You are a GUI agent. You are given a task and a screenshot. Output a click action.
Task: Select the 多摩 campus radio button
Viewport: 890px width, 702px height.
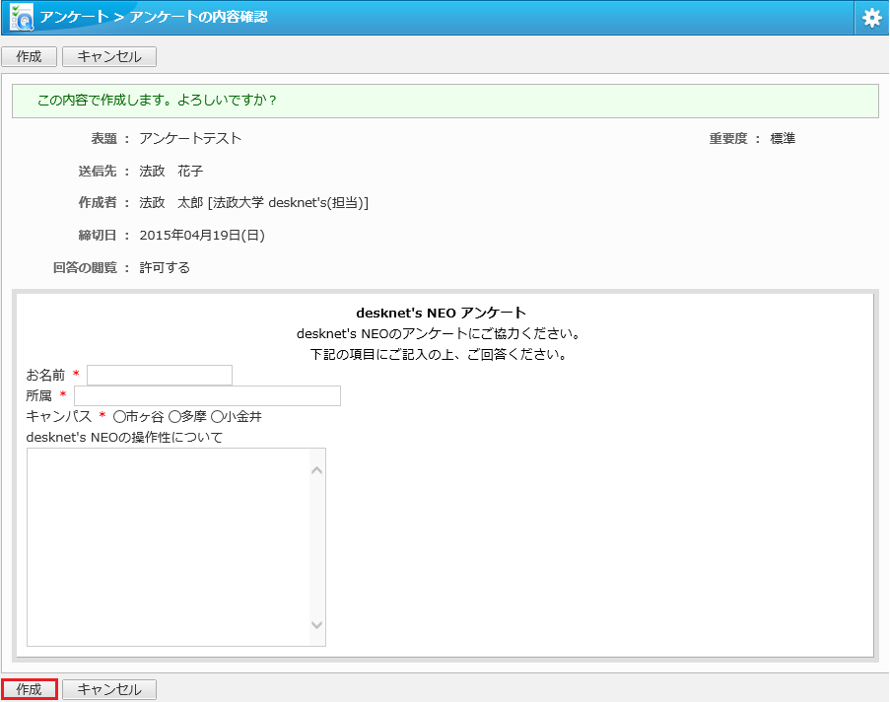(x=174, y=417)
